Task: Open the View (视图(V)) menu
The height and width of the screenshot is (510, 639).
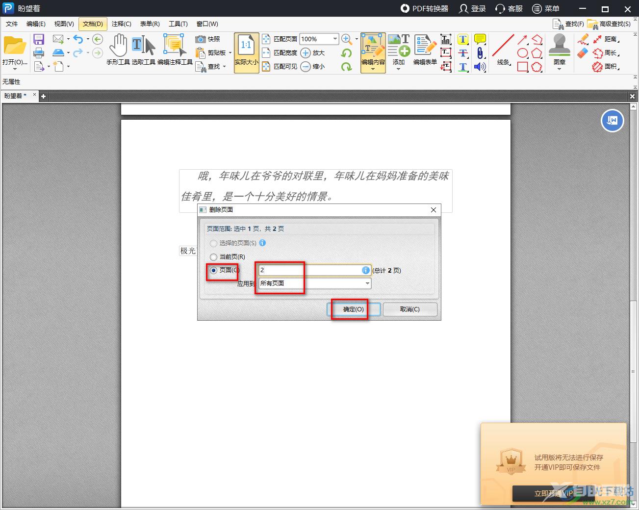Action: [64, 24]
